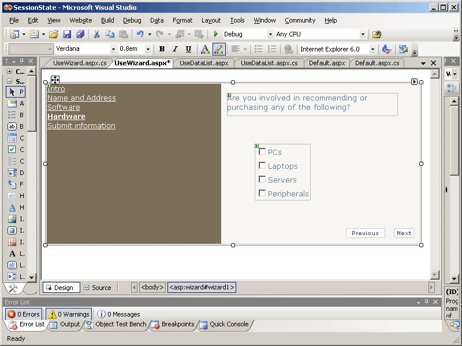This screenshot has width=462, height=346.
Task: Click the Cut scissors icon
Action: (x=96, y=35)
